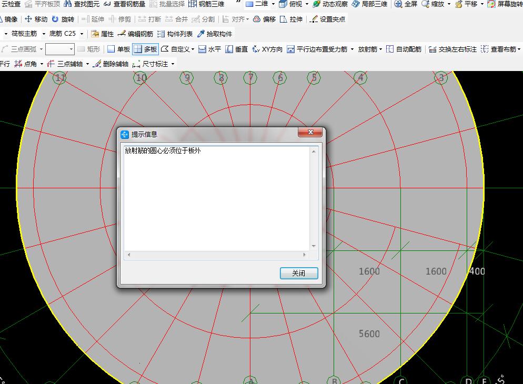Choose the XY方向 layout tool

pyautogui.click(x=267, y=49)
